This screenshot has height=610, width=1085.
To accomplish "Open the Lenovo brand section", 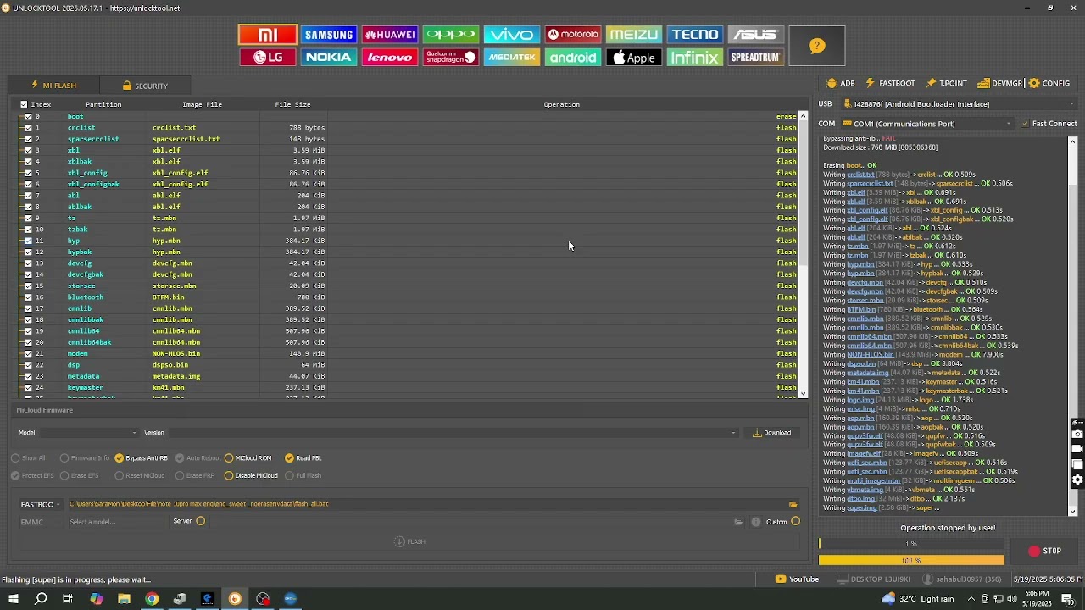I will pyautogui.click(x=390, y=58).
